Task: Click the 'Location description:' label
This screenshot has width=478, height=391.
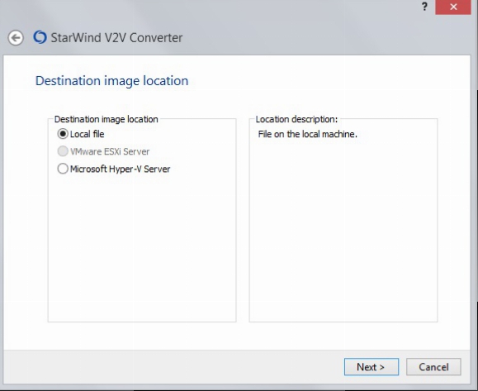Action: (296, 119)
